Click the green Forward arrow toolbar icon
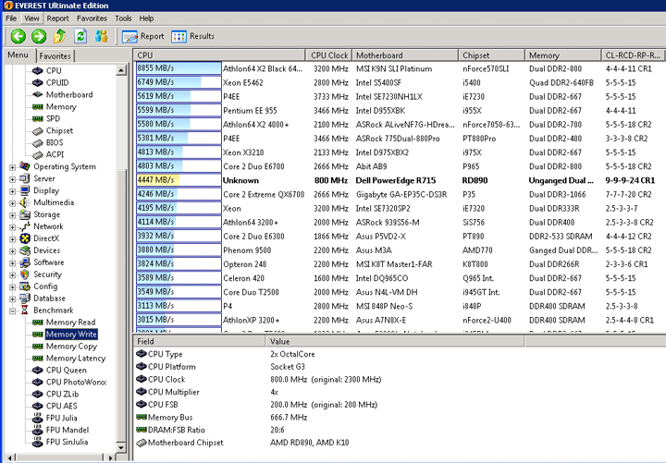Viewport: 666px width, 463px height. pyautogui.click(x=39, y=36)
